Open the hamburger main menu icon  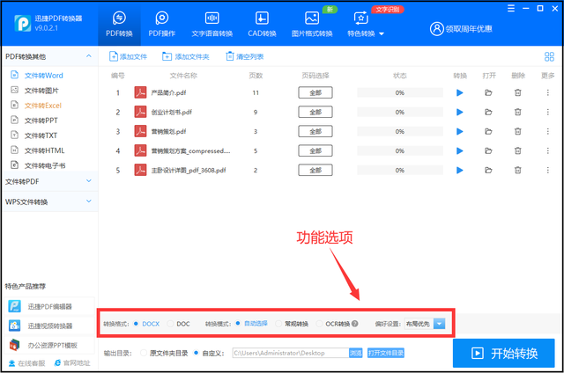(x=511, y=9)
